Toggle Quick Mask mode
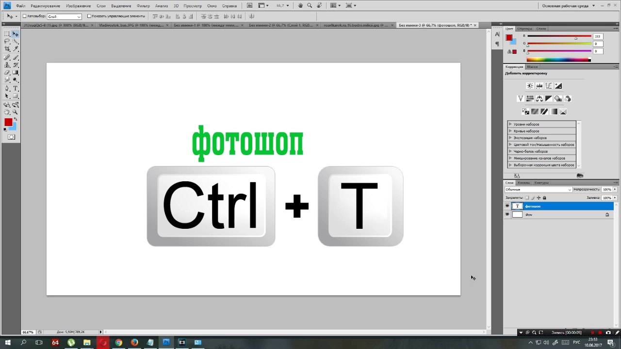The height and width of the screenshot is (349, 621). pyautogui.click(x=11, y=137)
